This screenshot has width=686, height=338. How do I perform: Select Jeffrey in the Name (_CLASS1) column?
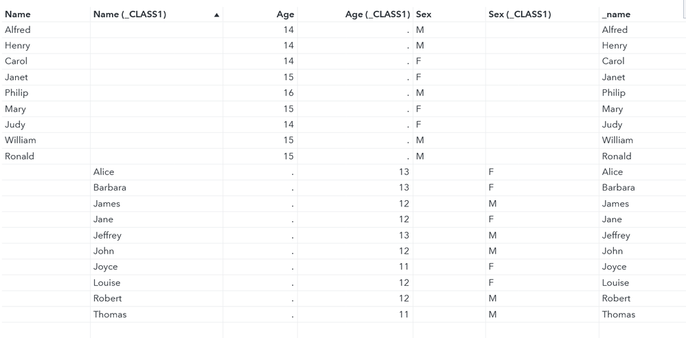[x=108, y=235]
